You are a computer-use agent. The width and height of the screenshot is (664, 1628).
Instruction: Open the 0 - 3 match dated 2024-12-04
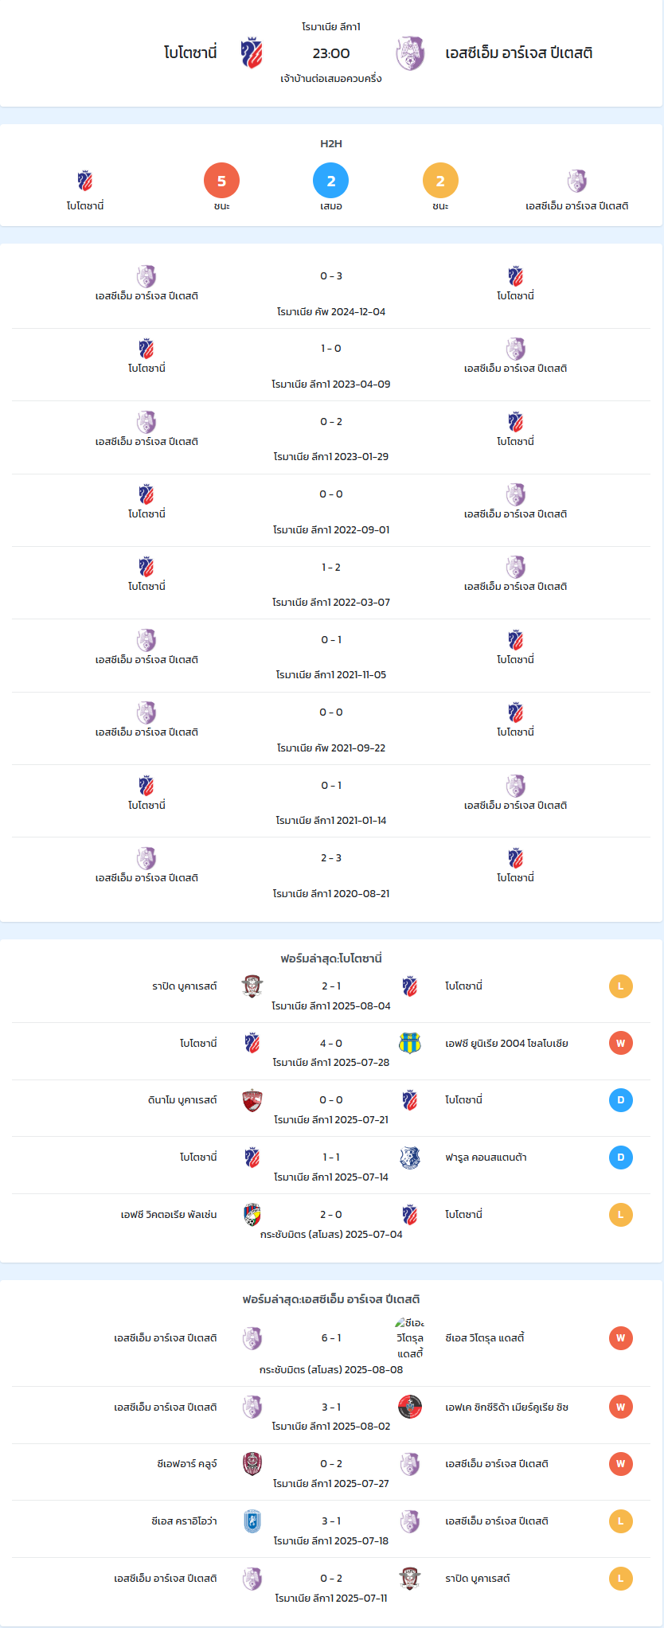click(x=331, y=292)
